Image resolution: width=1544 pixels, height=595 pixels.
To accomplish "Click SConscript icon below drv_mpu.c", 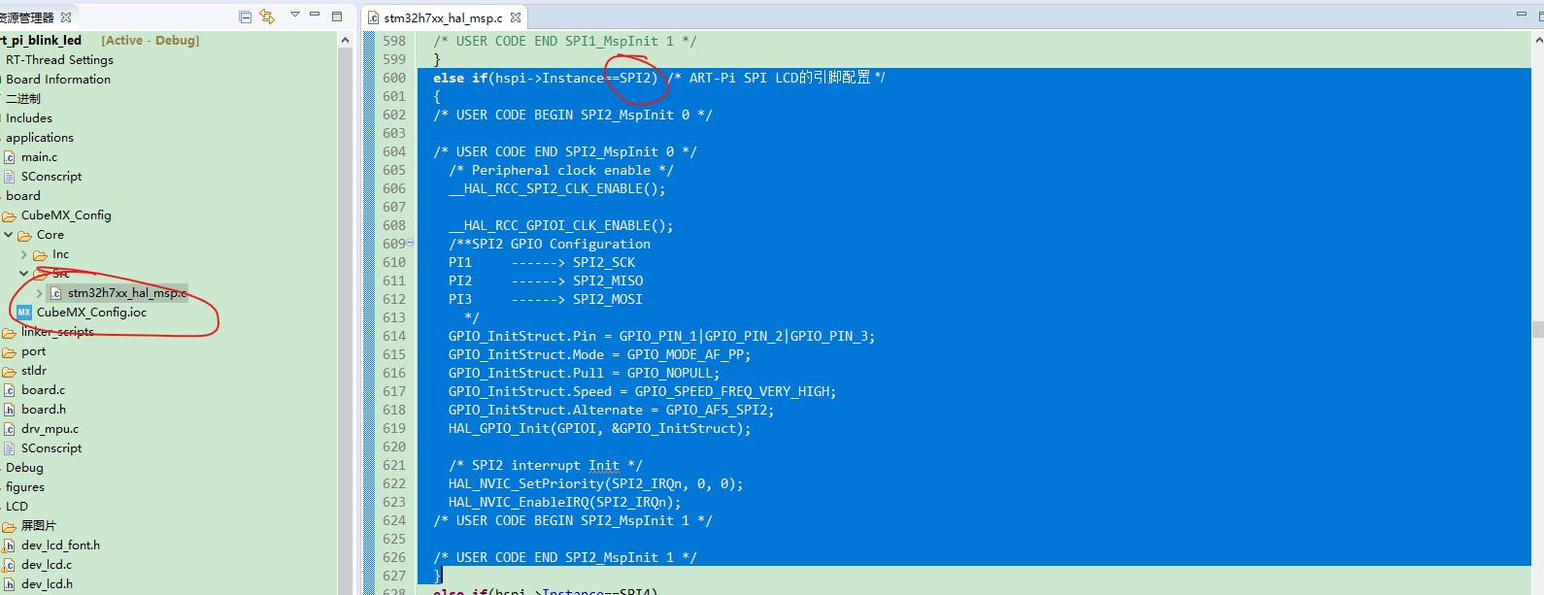I will [x=9, y=448].
